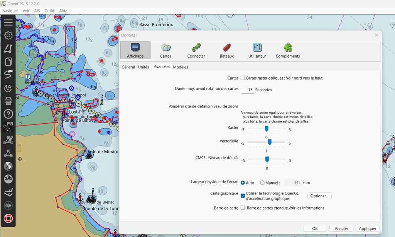Open the Bateaux section with boat icon

pyautogui.click(x=227, y=50)
